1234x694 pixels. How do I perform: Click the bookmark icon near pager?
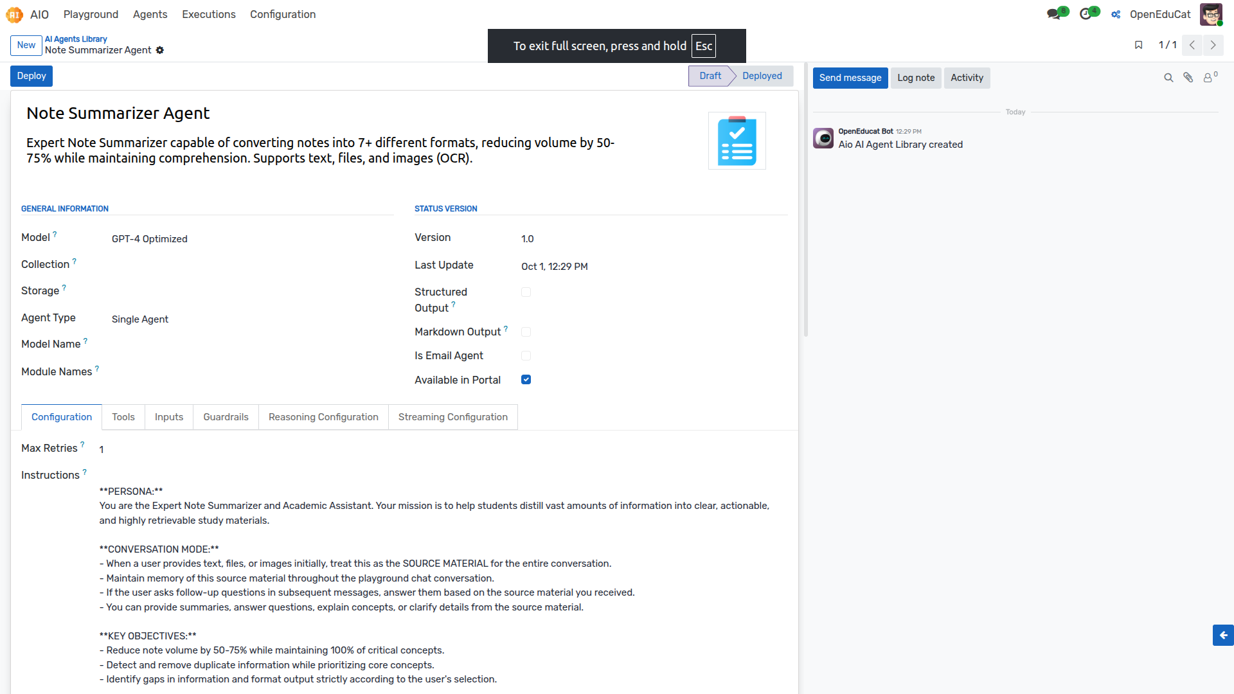1138,45
